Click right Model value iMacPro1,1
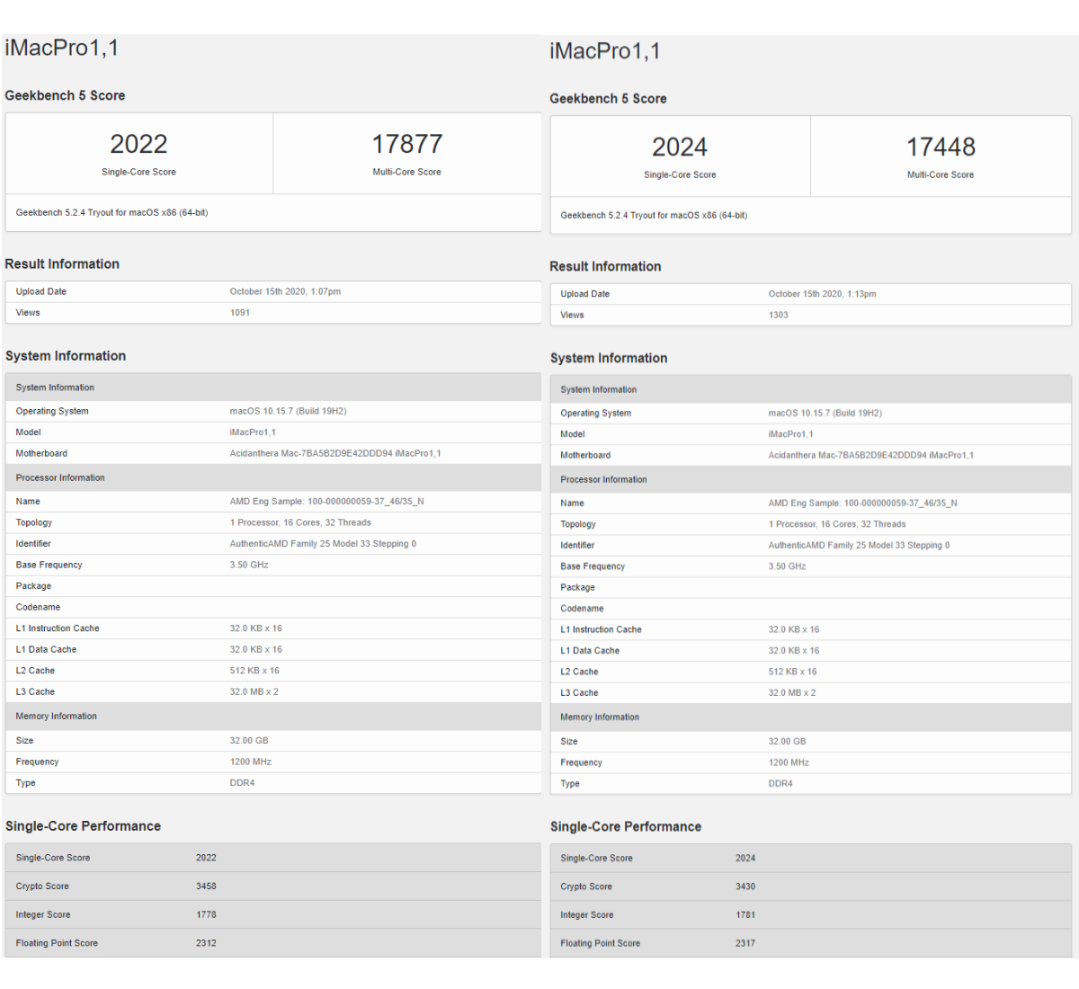1079x989 pixels. 790,434
